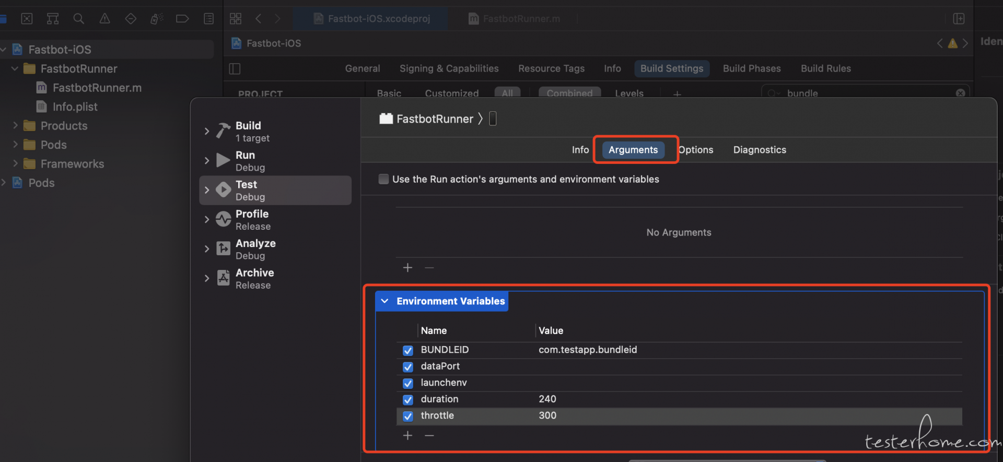This screenshot has height=462, width=1003.
Task: Open the source control navigator icon
Action: coord(27,19)
